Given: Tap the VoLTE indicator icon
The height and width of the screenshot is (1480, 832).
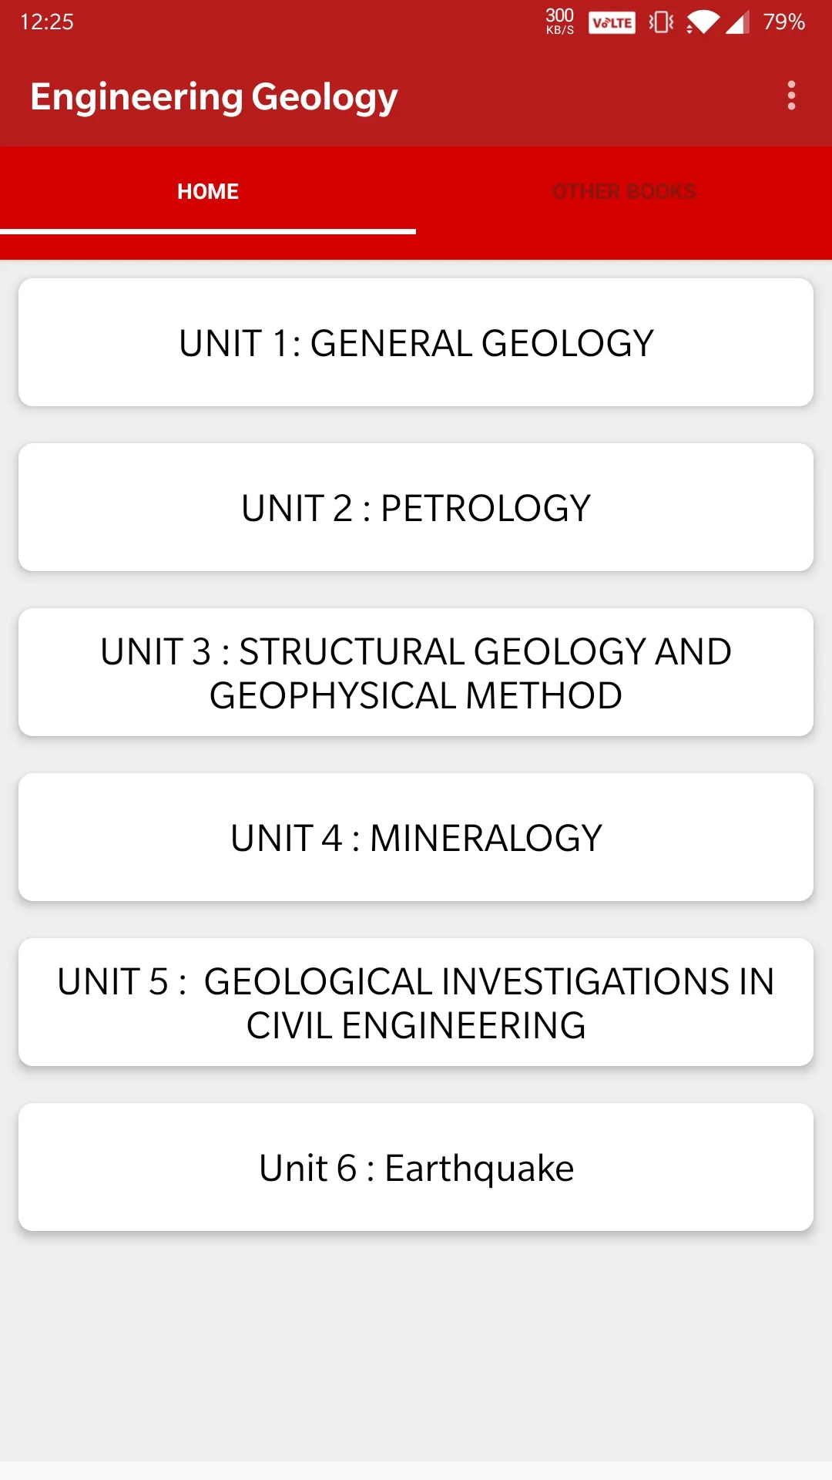Looking at the screenshot, I should point(612,22).
